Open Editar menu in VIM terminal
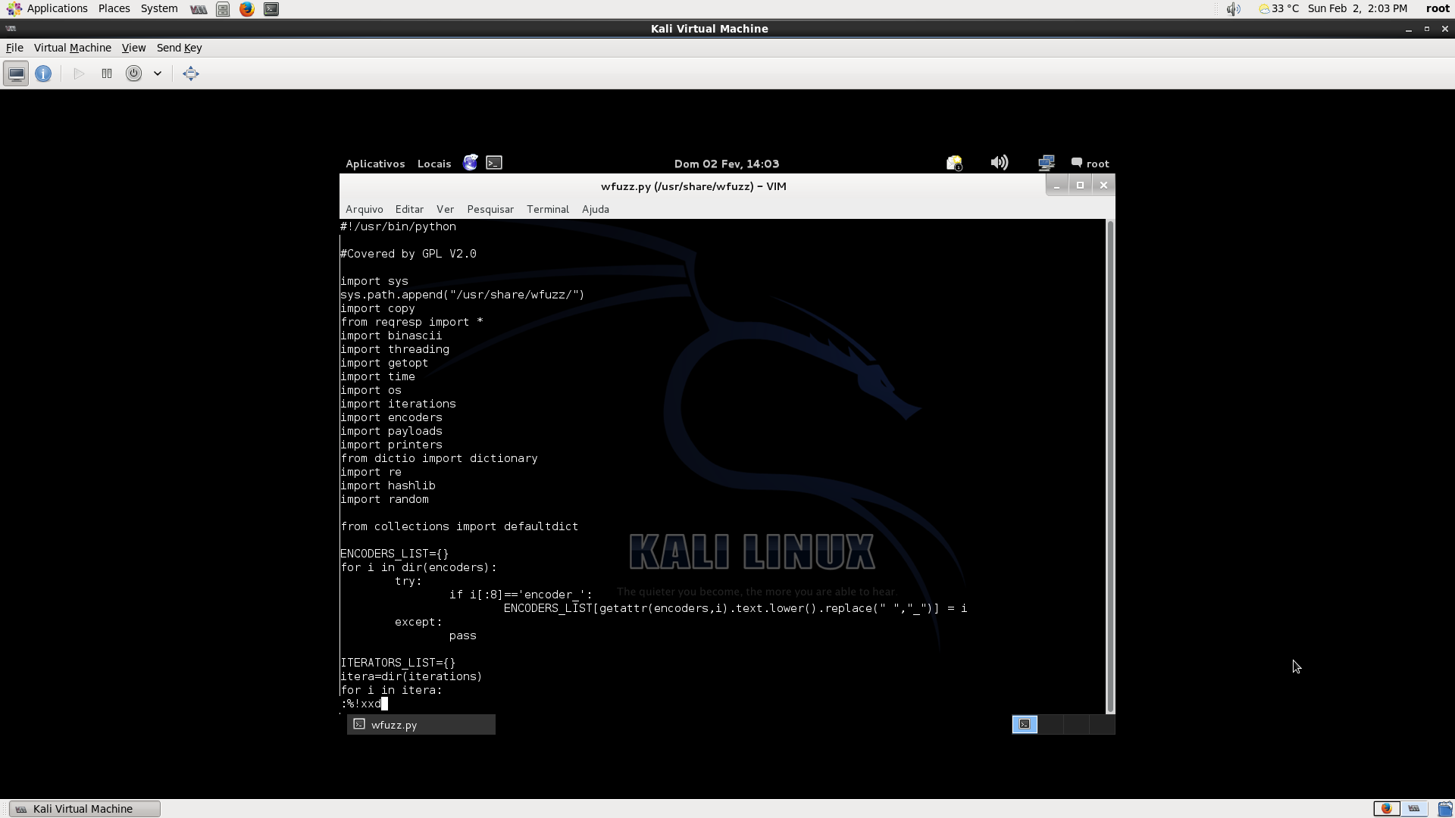1455x818 pixels. click(x=409, y=209)
